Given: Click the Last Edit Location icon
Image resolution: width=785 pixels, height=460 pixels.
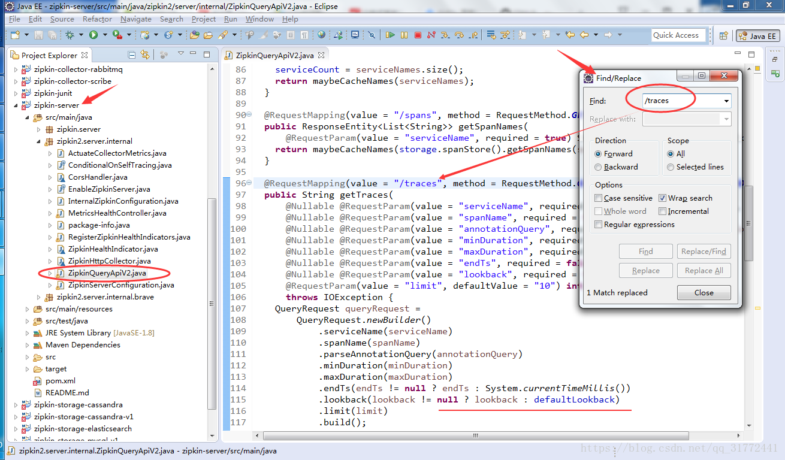Looking at the screenshot, I should point(570,35).
